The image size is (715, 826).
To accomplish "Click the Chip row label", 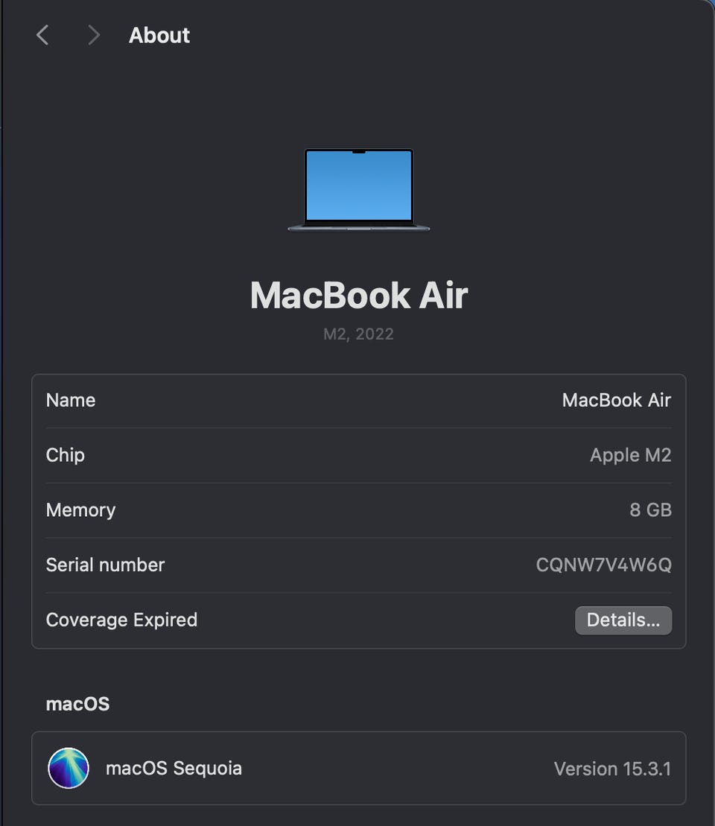I will tap(66, 455).
